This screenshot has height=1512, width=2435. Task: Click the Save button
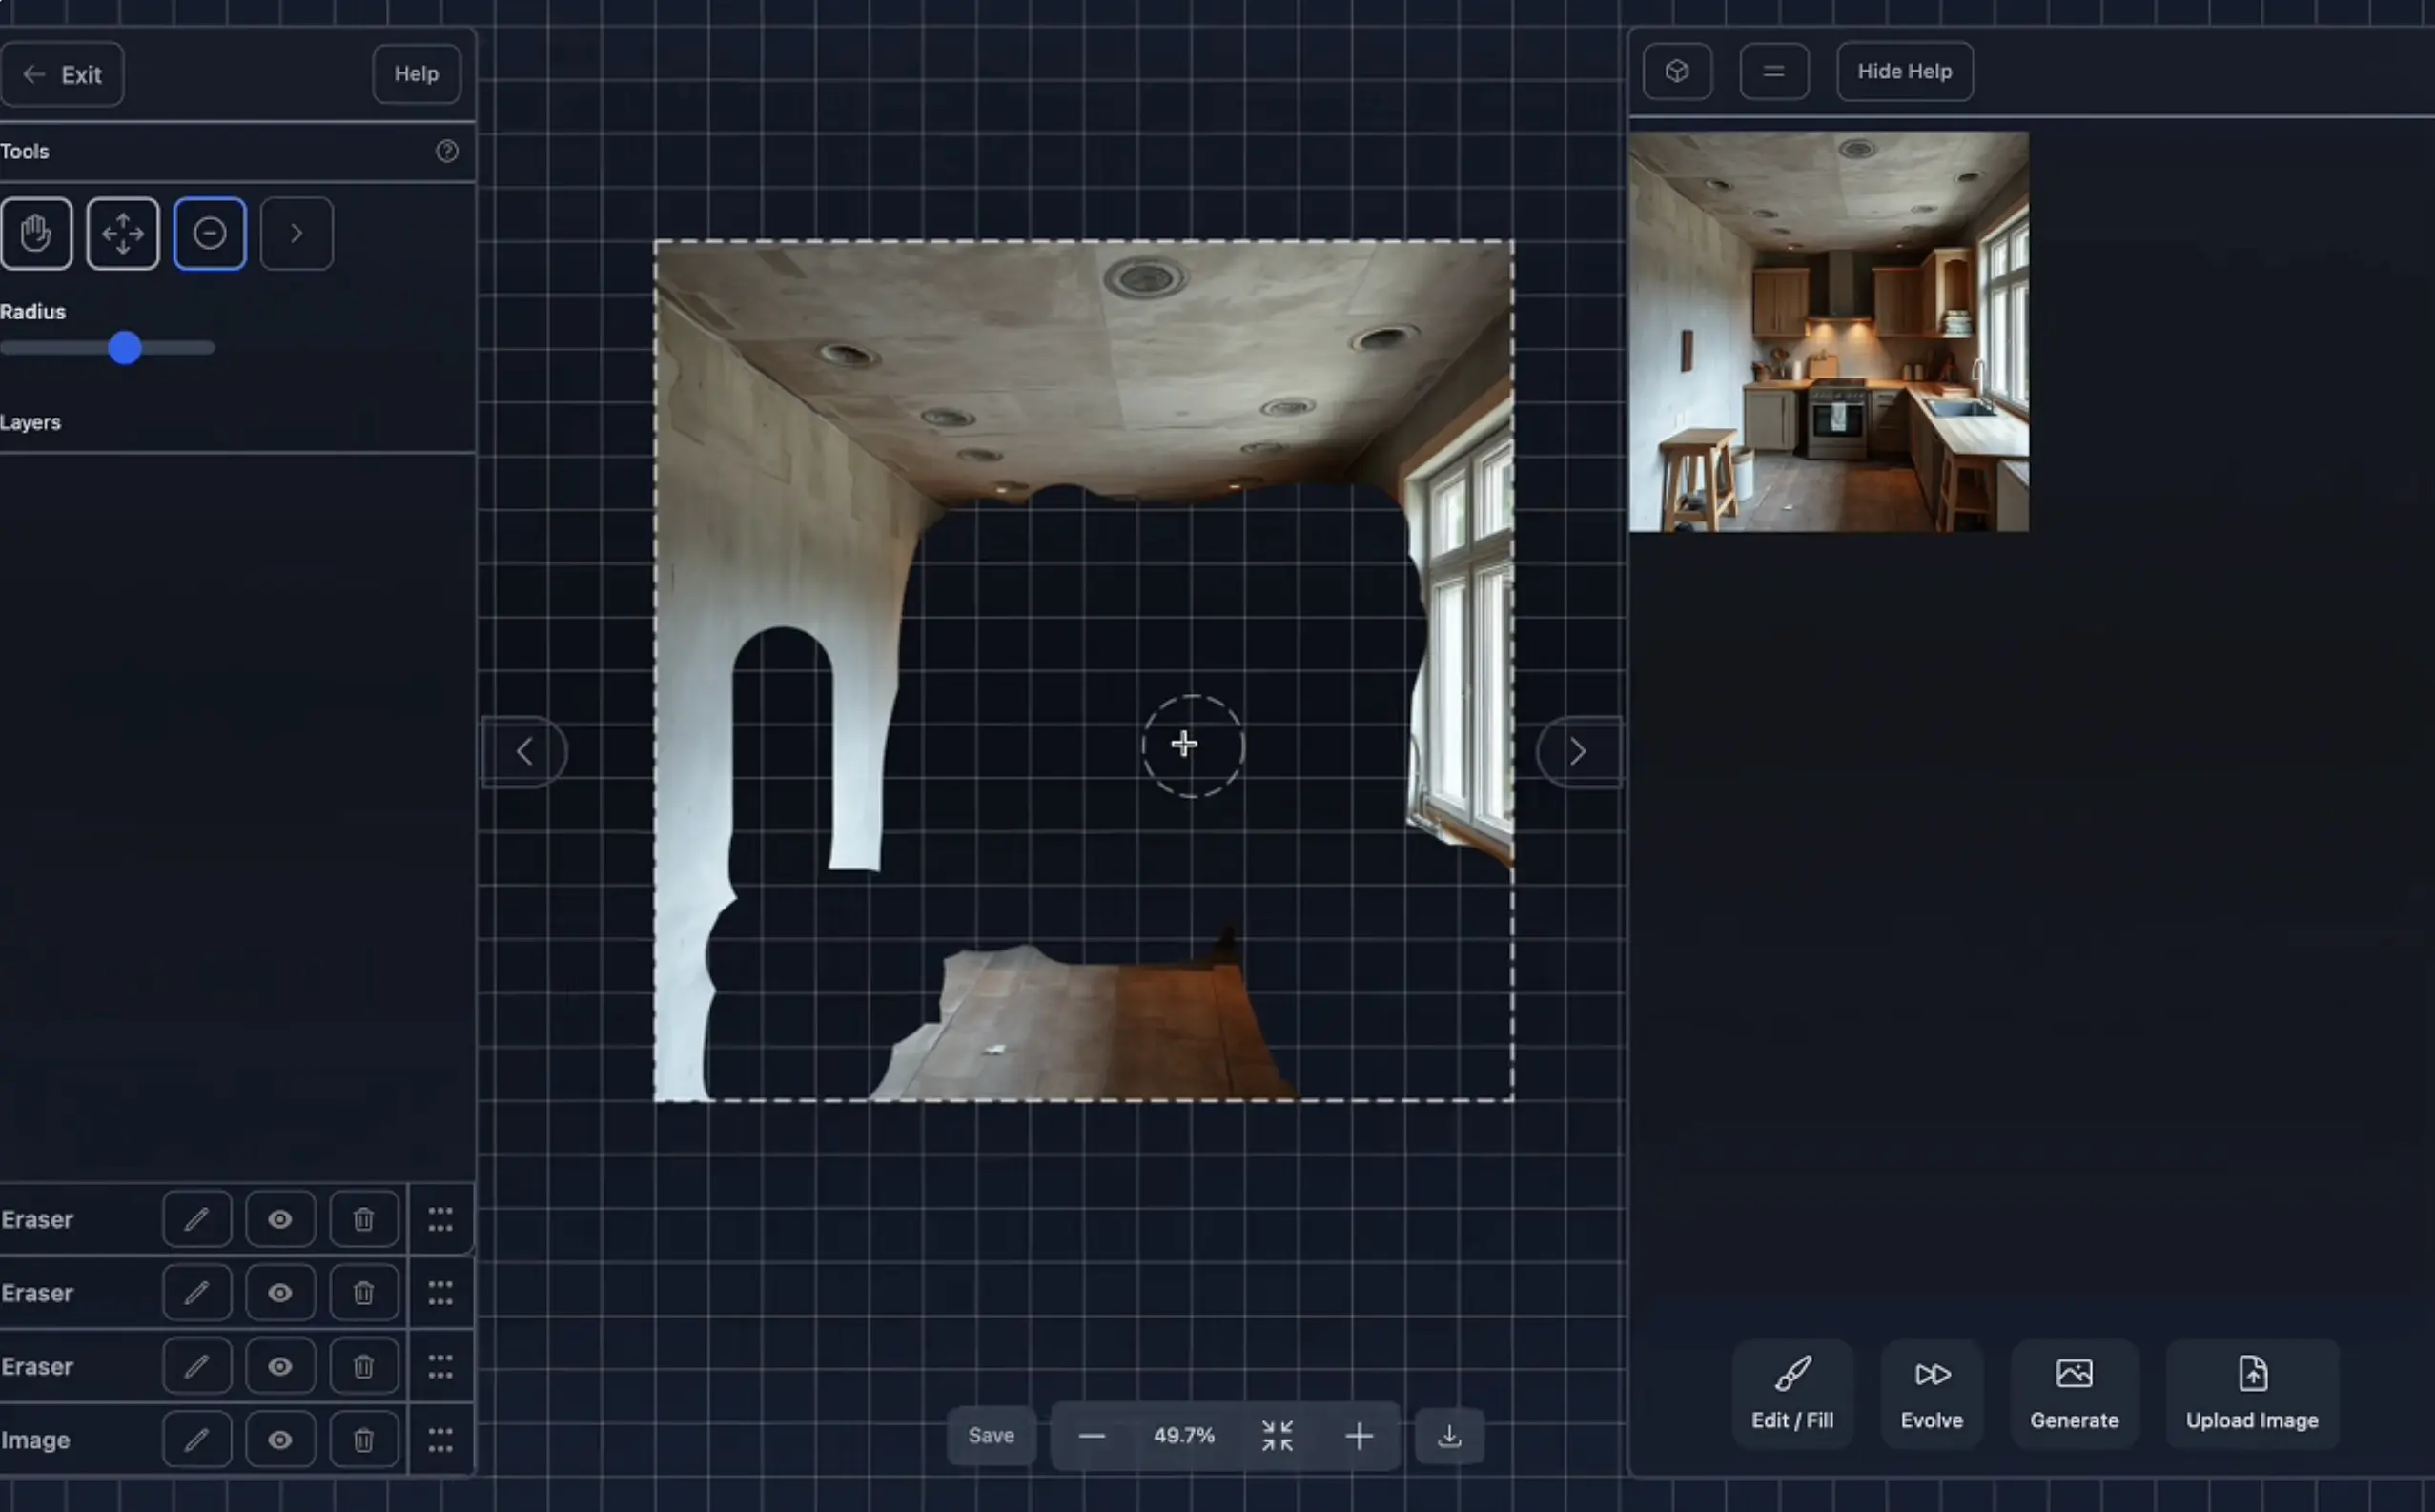coord(990,1435)
